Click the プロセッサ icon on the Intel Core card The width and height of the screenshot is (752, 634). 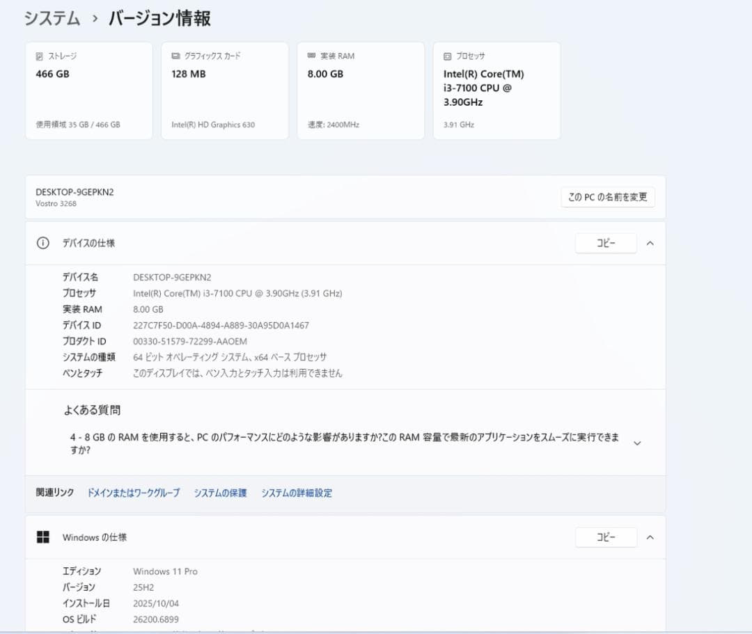pos(446,56)
